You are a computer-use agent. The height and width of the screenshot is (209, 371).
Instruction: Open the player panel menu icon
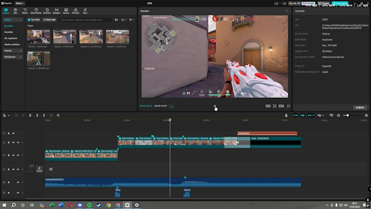(x=287, y=11)
